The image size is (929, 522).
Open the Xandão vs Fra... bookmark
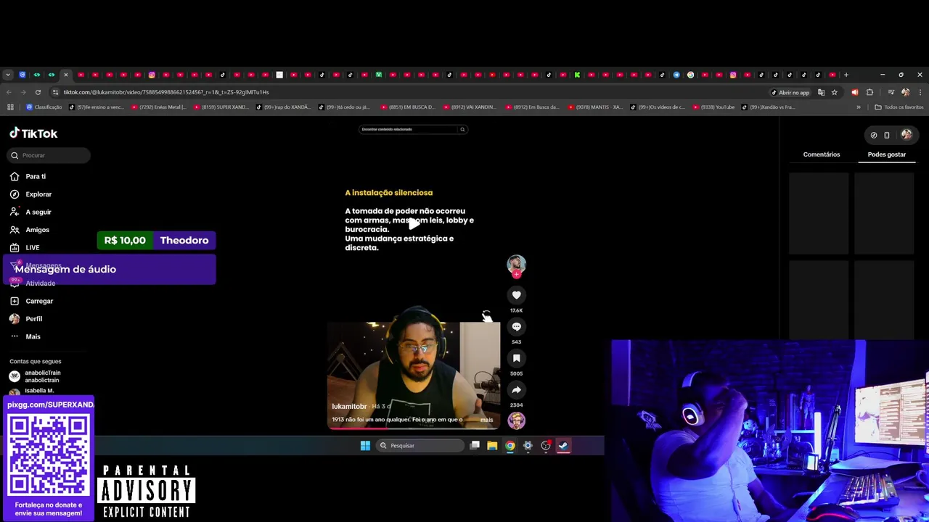[769, 107]
